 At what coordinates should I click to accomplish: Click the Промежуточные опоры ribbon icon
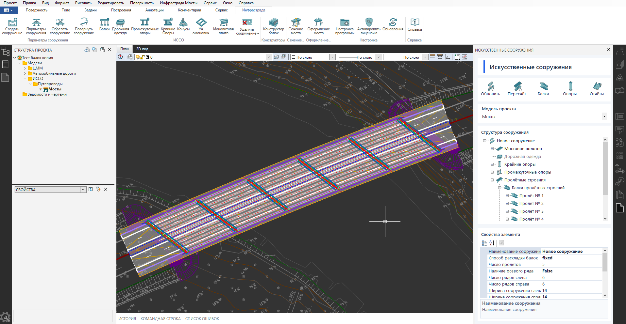(145, 26)
